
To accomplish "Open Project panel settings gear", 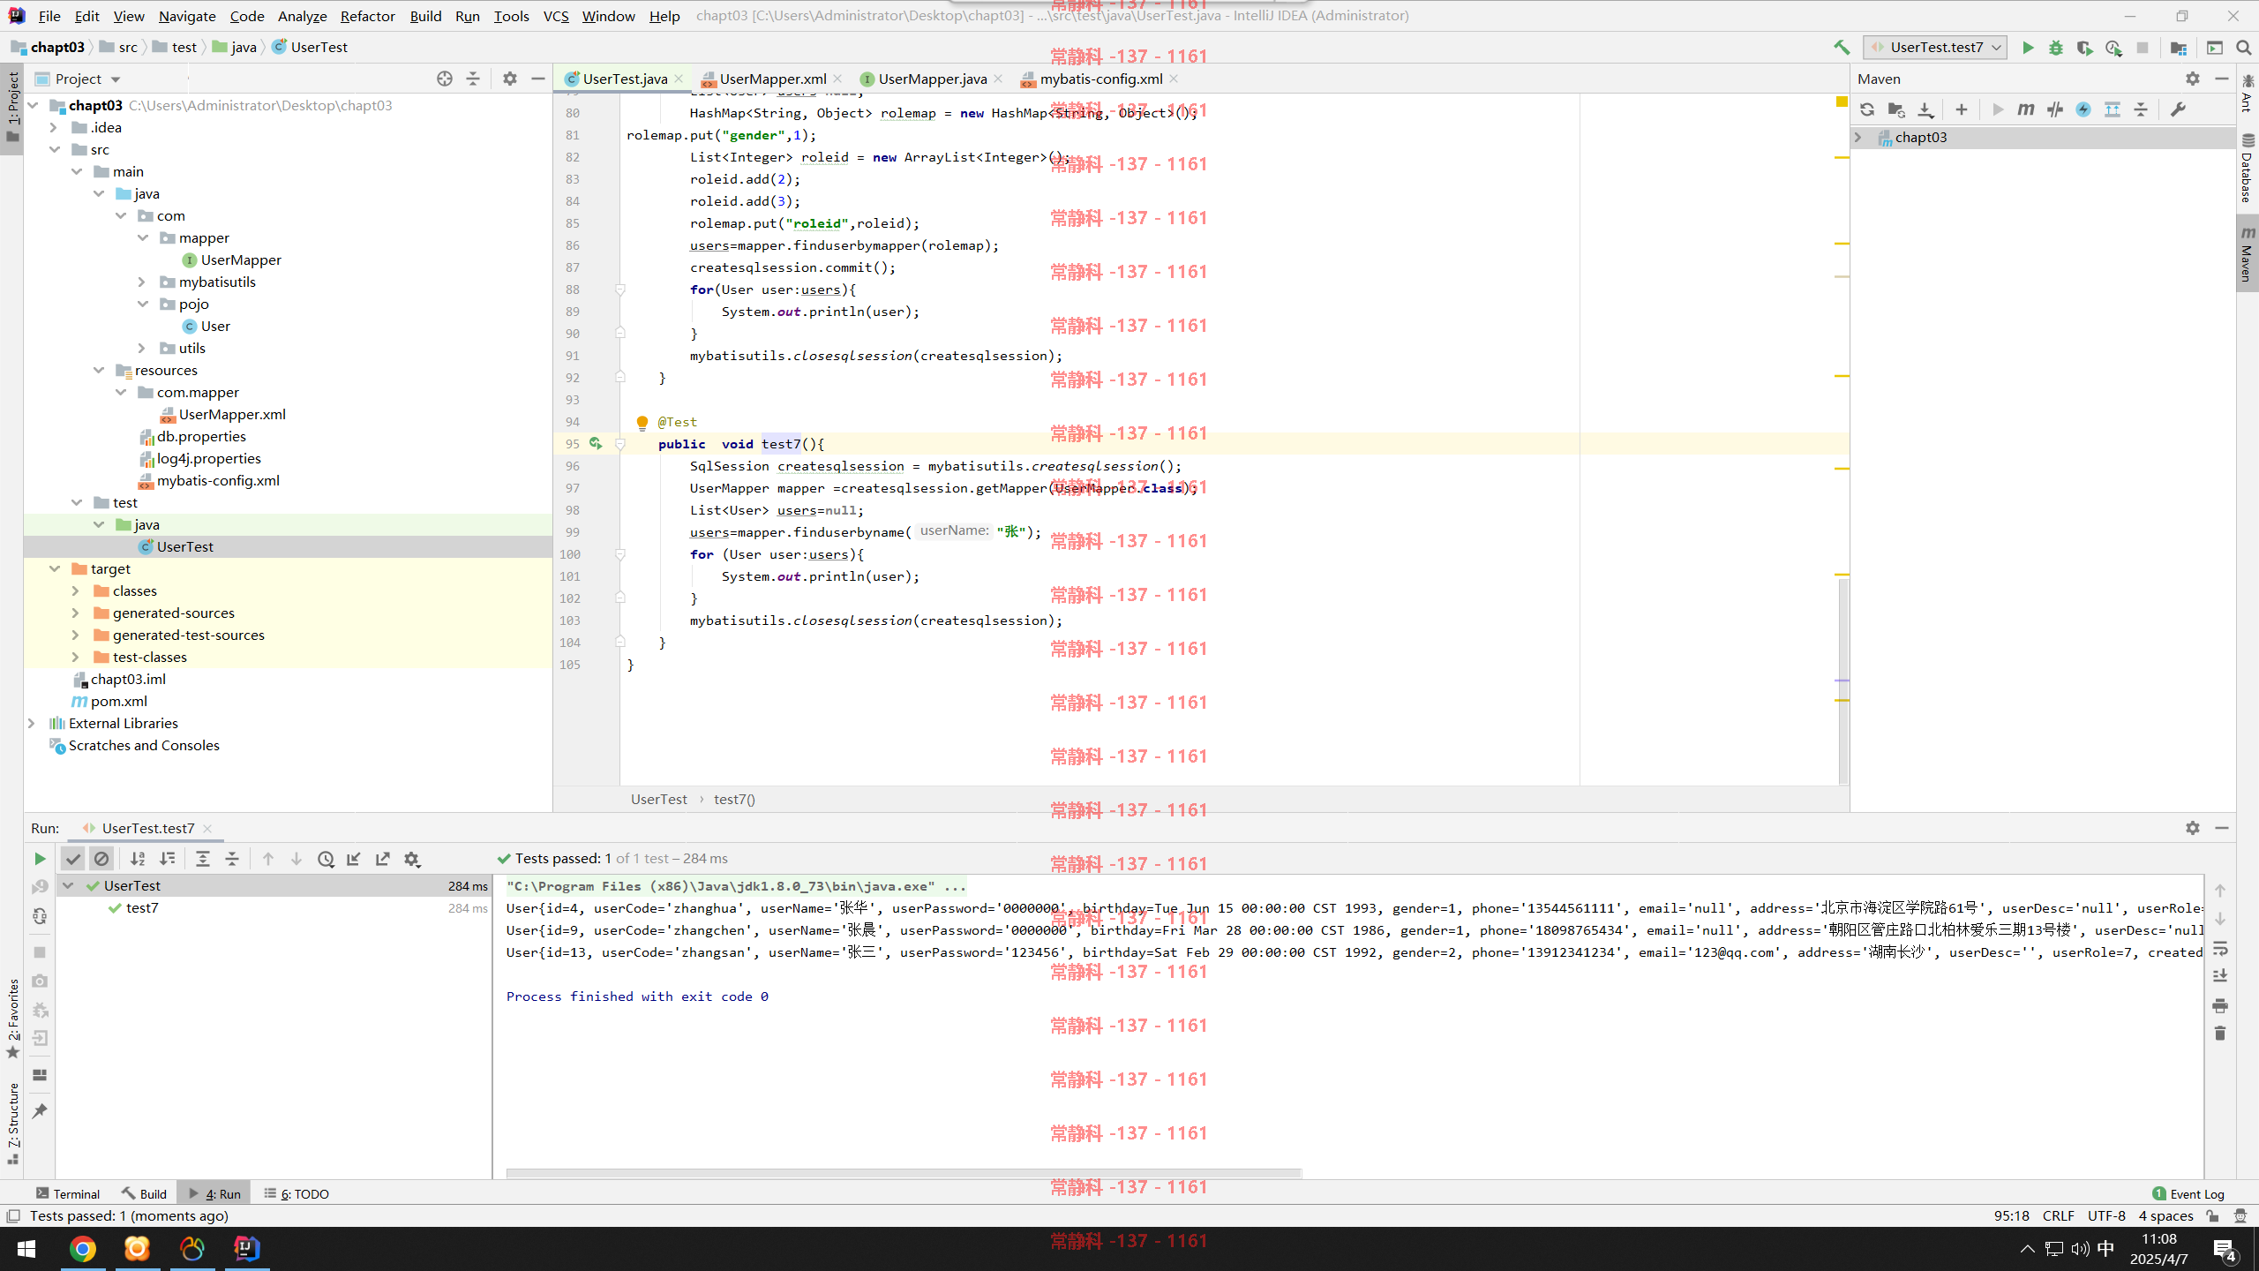I will click(510, 79).
